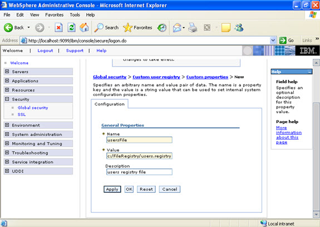The width and height of the screenshot is (320, 227).
Task: Click the Cancel button
Action: (170, 189)
